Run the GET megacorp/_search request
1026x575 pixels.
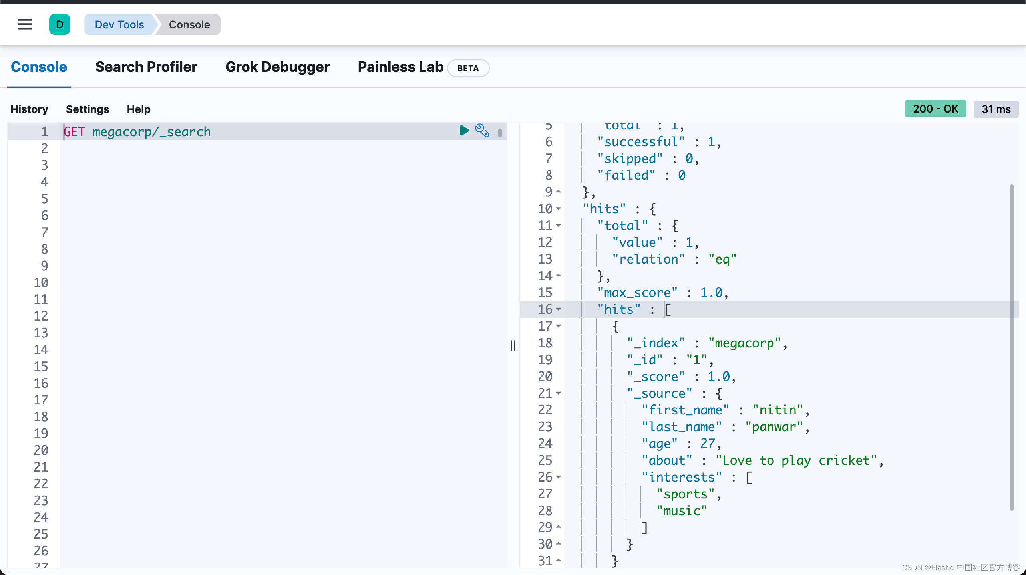tap(464, 131)
